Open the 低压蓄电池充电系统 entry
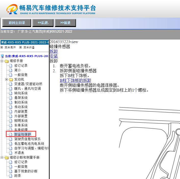Viewport: 180px width, 179px height. coord(29,144)
